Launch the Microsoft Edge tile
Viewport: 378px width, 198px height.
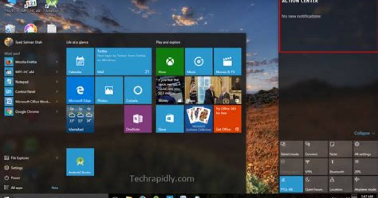[x=80, y=90]
